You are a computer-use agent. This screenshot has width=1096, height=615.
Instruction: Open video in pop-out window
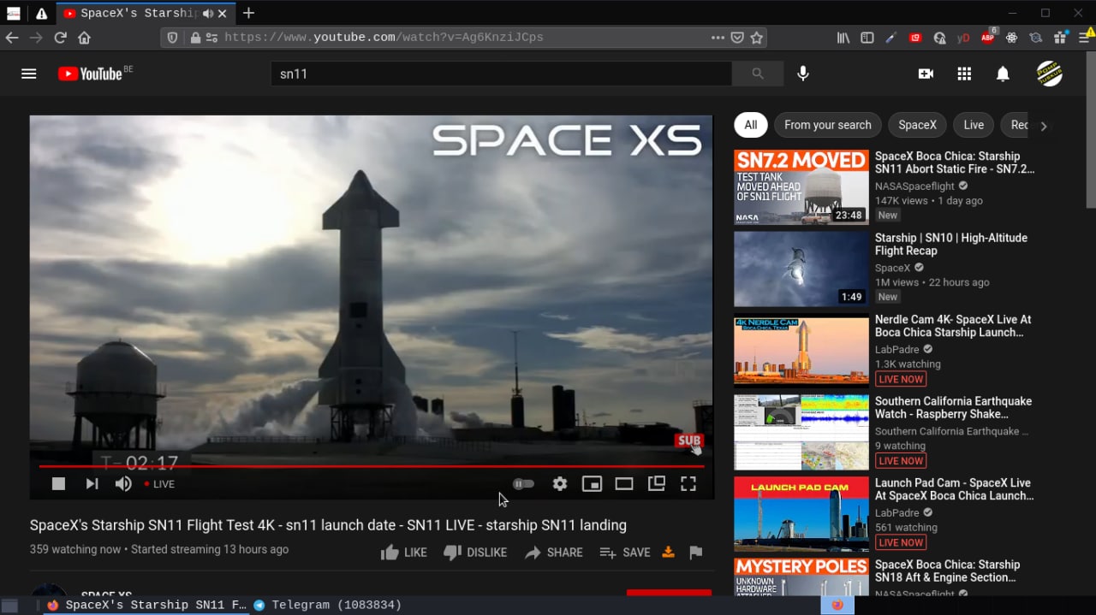click(657, 483)
